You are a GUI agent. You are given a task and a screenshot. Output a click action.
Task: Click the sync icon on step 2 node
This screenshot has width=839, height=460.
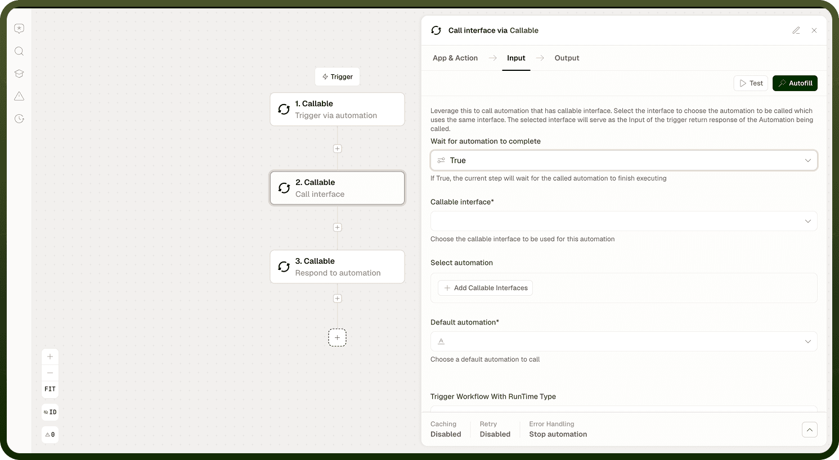coord(284,188)
